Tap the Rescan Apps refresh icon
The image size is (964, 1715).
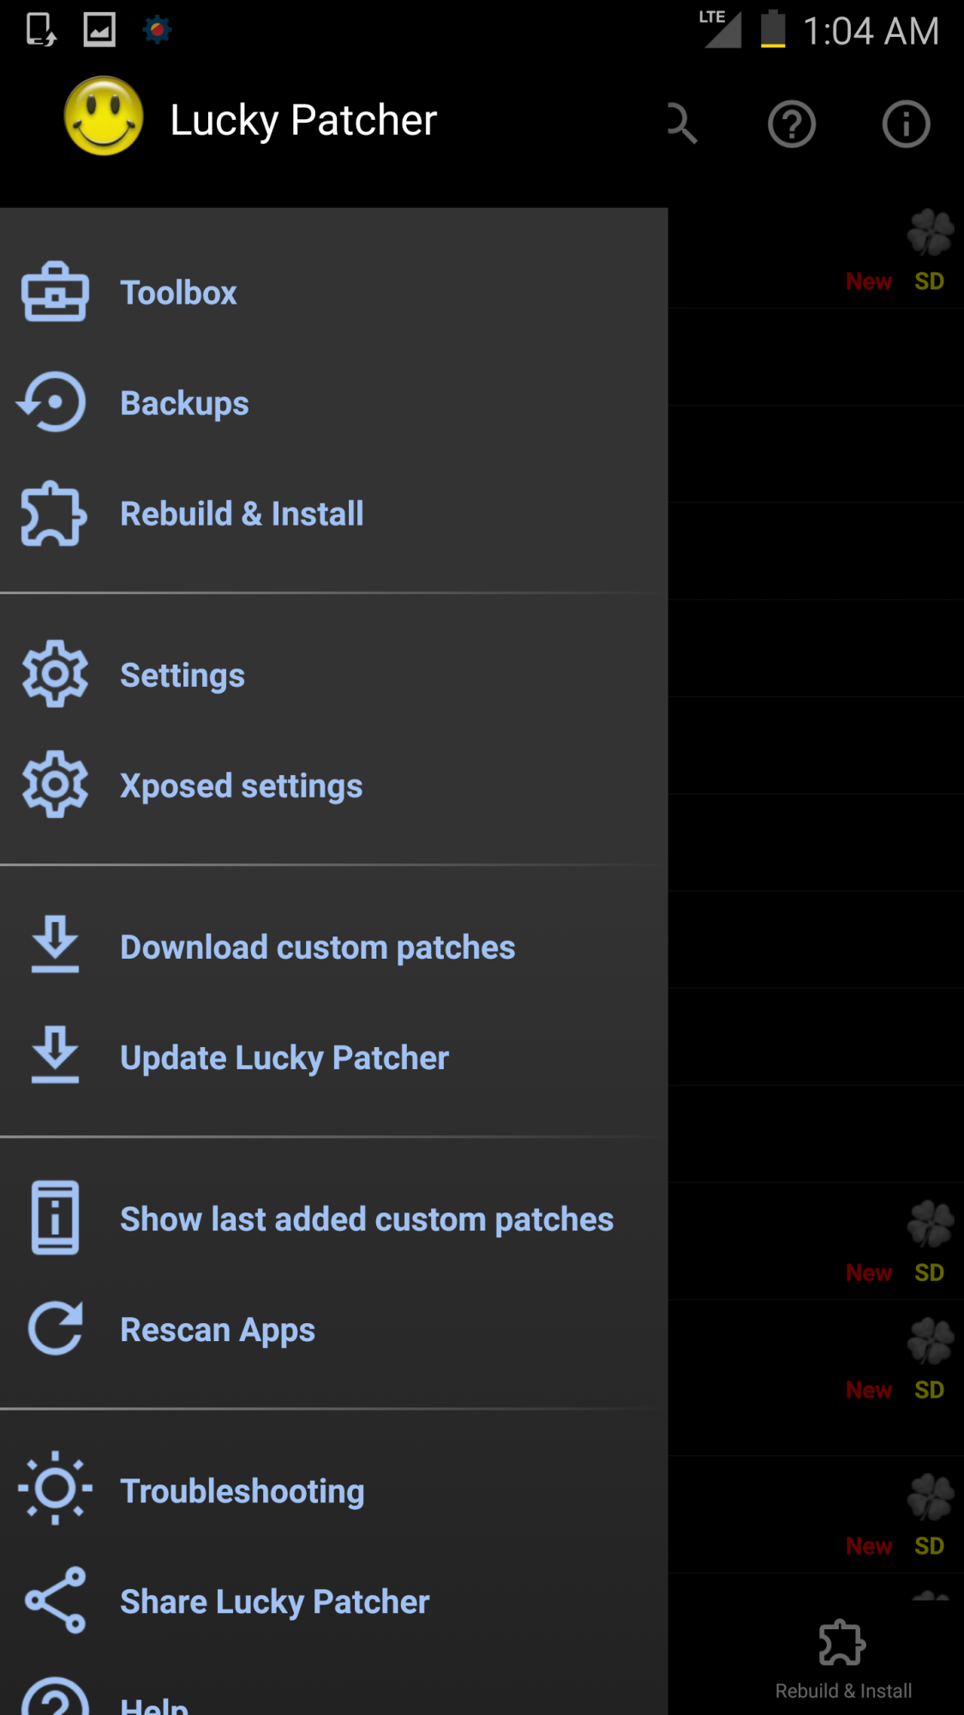pos(55,1329)
